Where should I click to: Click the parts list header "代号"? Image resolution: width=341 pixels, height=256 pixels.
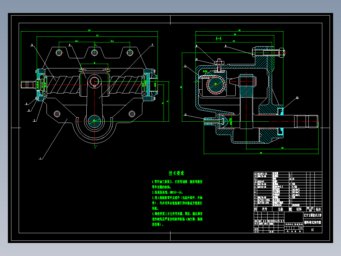264,209
